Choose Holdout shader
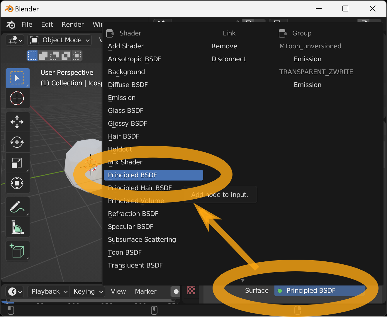Image resolution: width=387 pixels, height=320 pixels. (x=120, y=149)
